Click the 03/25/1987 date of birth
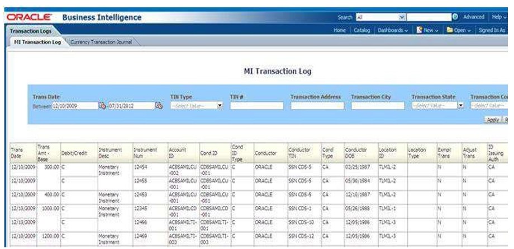The image size is (514, 249). 358,167
